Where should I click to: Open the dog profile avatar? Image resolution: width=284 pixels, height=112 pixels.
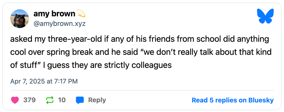coord(20,18)
